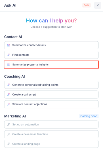This screenshot has width=103, height=158.
Task: Click the wand icon beside Create a new email template
Action: click(9, 134)
